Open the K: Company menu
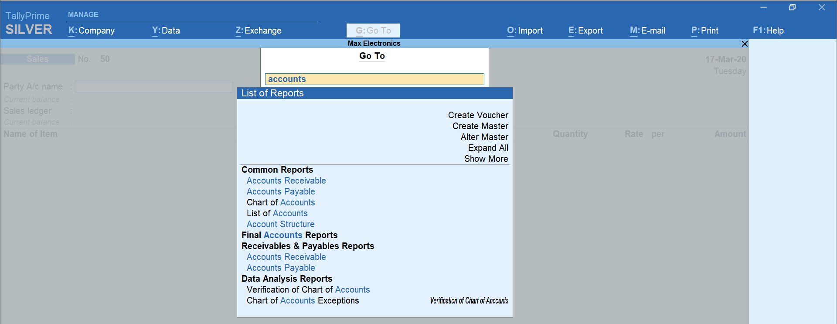Screen dimensions: 837x324 (x=92, y=31)
